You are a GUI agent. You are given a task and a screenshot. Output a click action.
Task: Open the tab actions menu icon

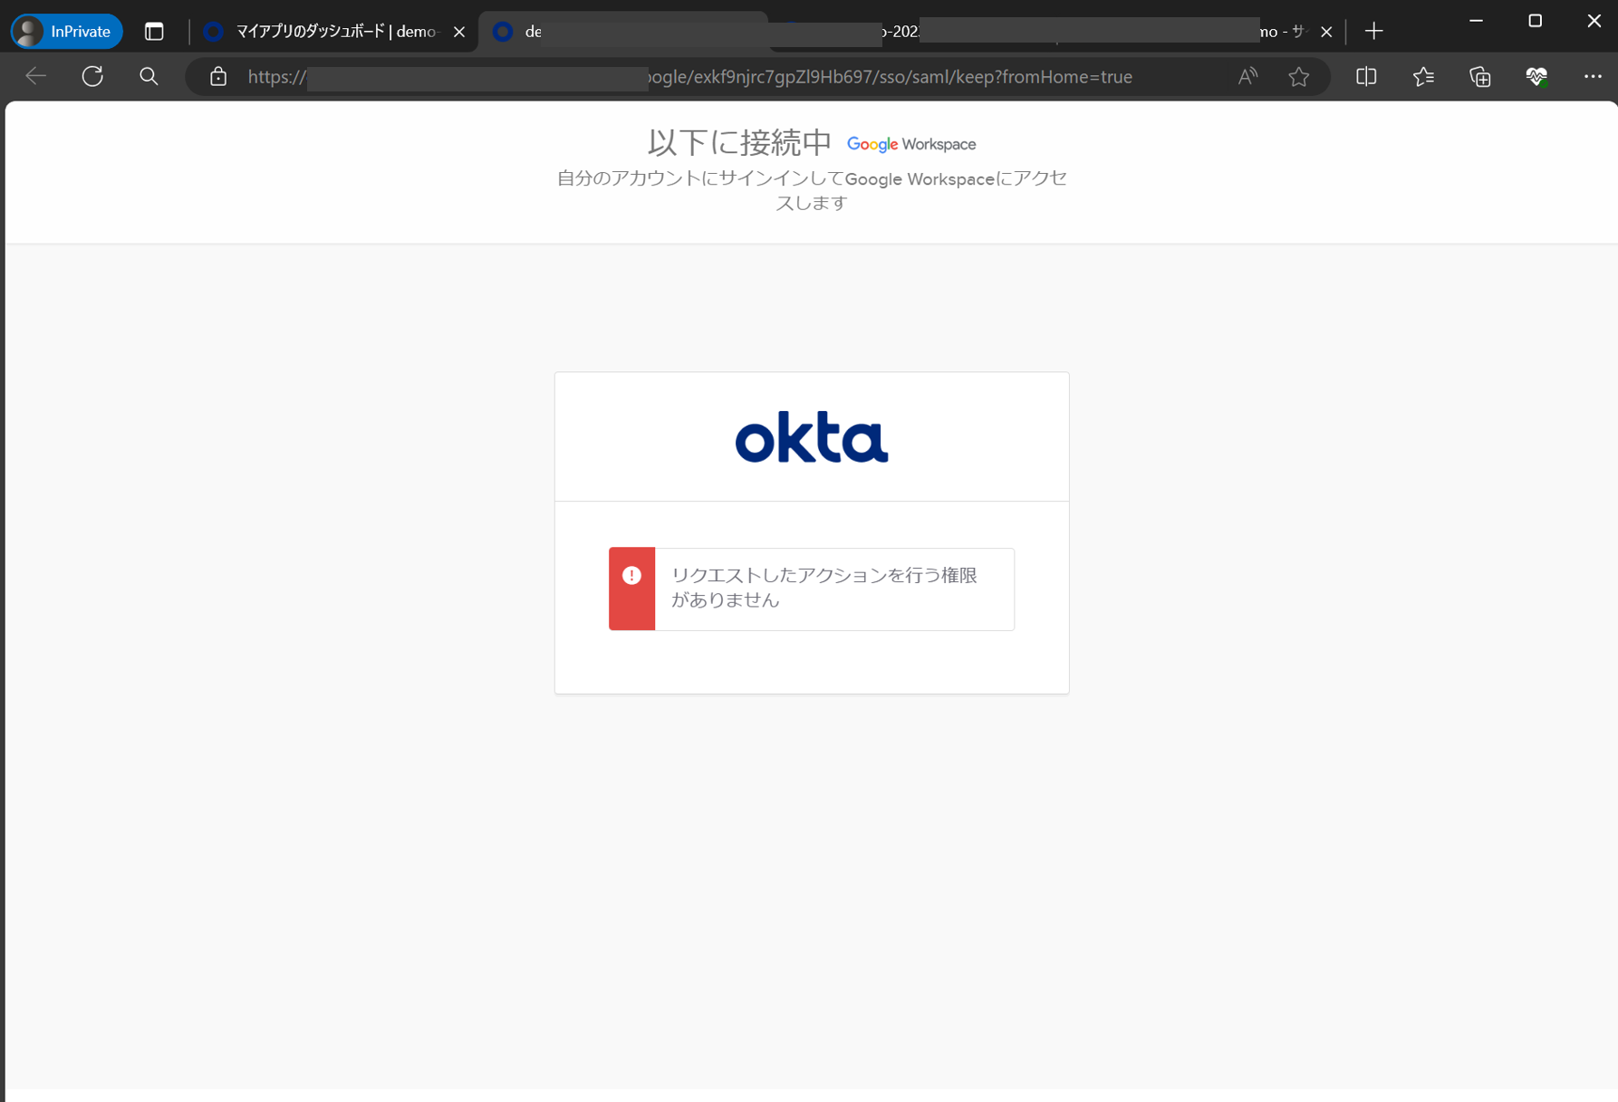tap(154, 31)
